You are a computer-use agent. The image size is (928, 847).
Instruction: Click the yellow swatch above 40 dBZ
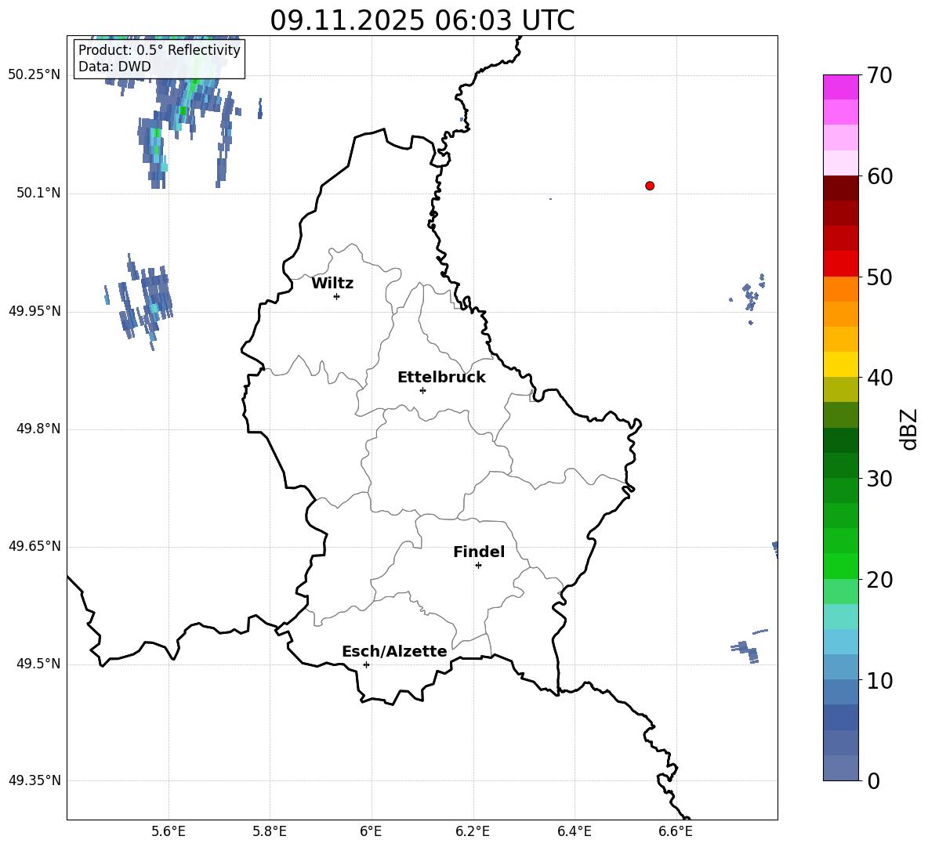point(840,364)
